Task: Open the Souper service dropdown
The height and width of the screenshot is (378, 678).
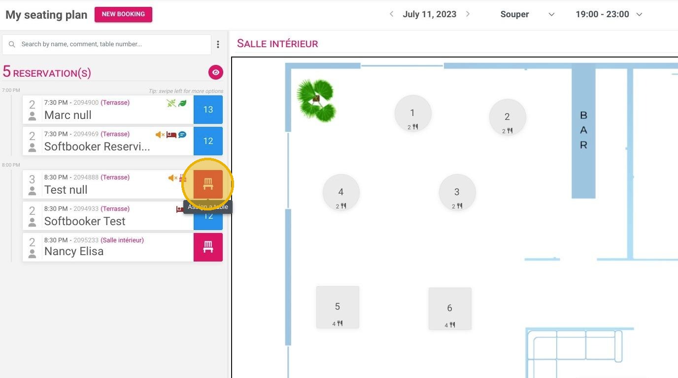Action: [527, 14]
